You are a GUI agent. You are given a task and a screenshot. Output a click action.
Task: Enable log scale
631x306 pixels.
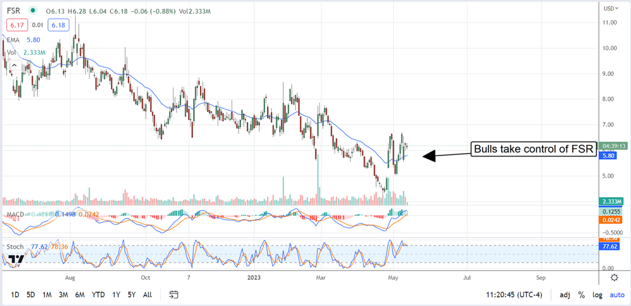(597, 295)
